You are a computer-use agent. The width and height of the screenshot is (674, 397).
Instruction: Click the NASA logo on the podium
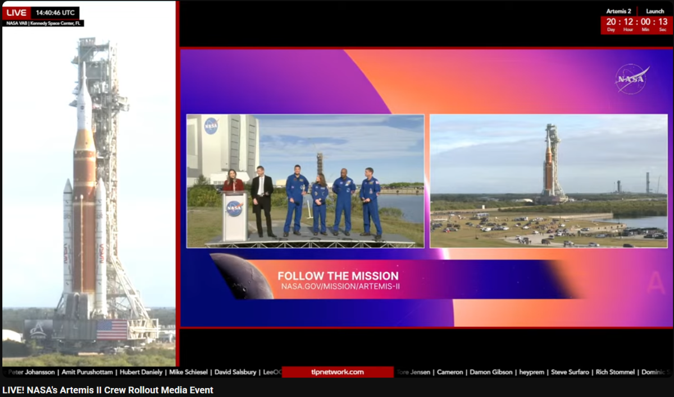pyautogui.click(x=234, y=208)
